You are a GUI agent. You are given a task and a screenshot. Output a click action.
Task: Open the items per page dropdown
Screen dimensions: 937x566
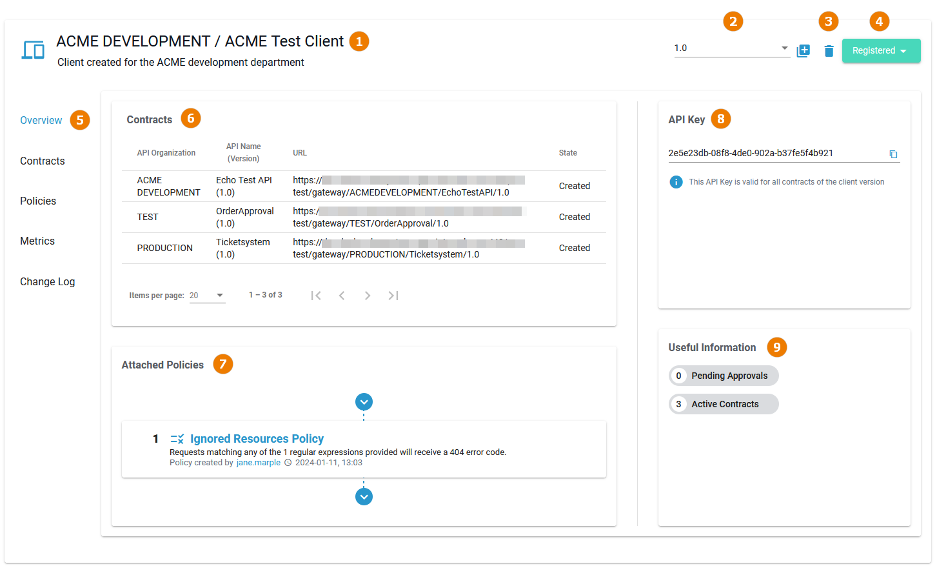pos(207,296)
